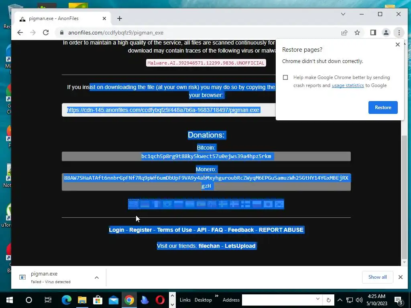Click the Bitcoin donation address
Image resolution: width=411 pixels, height=308 pixels.
coord(206,156)
